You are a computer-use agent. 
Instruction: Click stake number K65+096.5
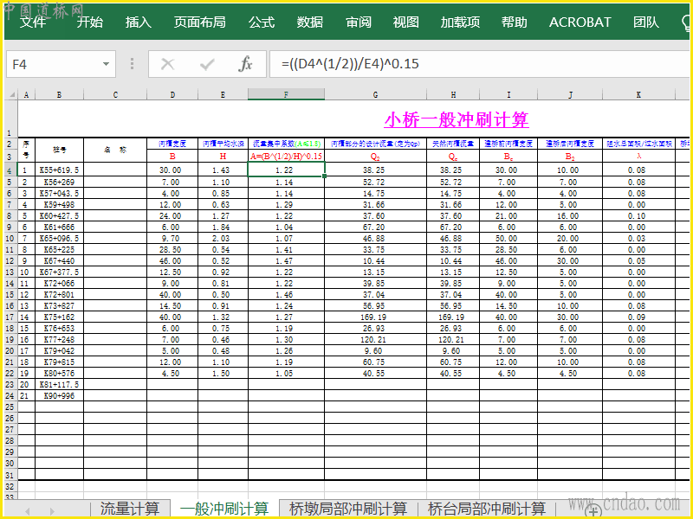[x=59, y=239]
